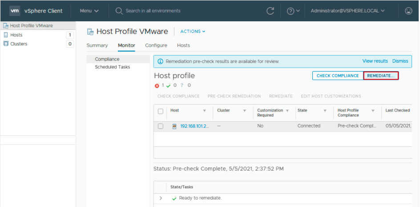Click Host Profile VMware icon in sidebar
The width and height of the screenshot is (420, 207).
[x=6, y=26]
